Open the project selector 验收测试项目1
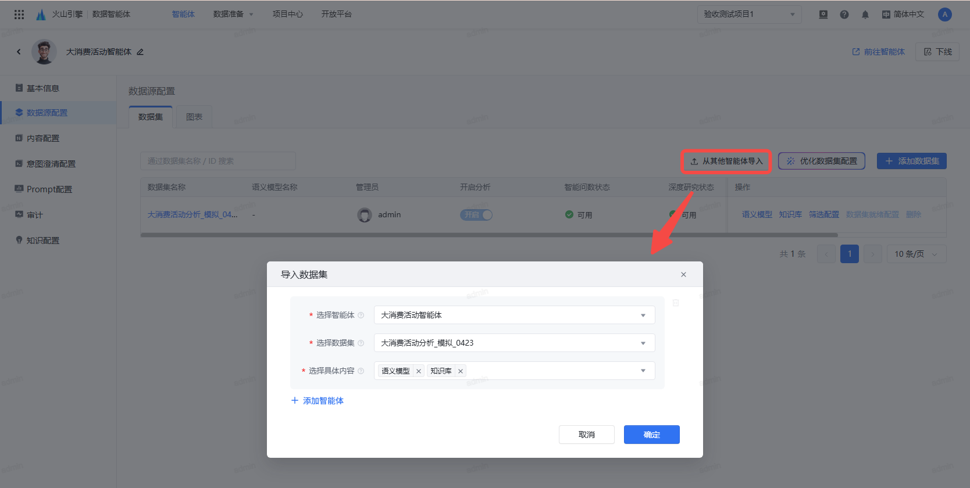The width and height of the screenshot is (970, 488). click(x=749, y=15)
